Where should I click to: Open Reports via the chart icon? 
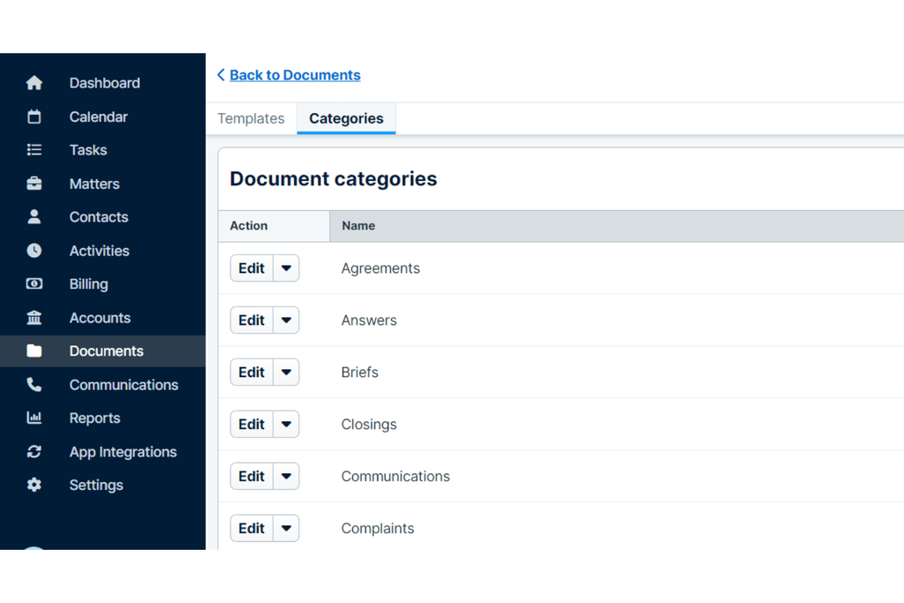pos(34,418)
